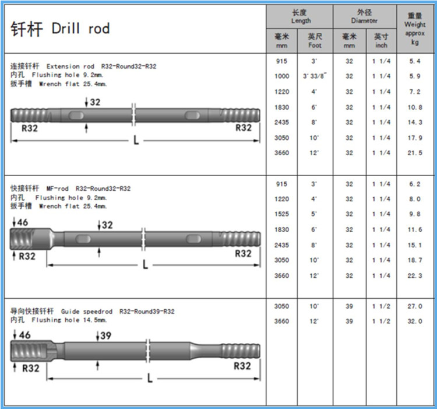Screen dimensions: 437x409
Task: Click the '钎杆 Drill rod' title
Action: (x=61, y=29)
